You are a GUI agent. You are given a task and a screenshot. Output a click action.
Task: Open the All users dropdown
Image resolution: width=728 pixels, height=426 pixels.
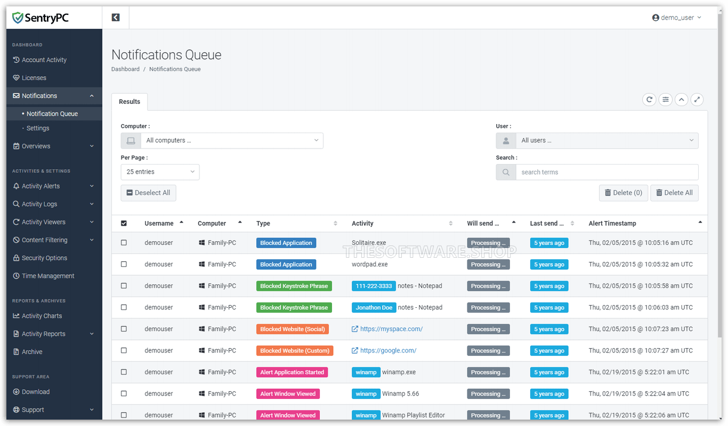(x=607, y=141)
